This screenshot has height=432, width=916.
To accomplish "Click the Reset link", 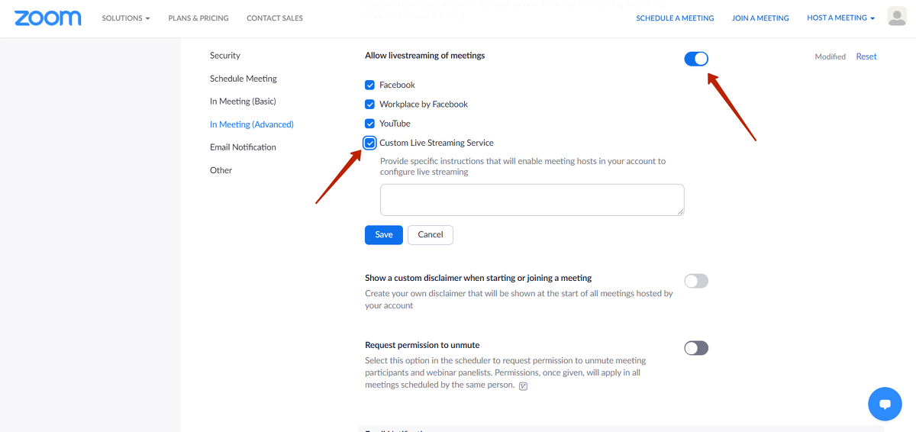I will click(866, 56).
